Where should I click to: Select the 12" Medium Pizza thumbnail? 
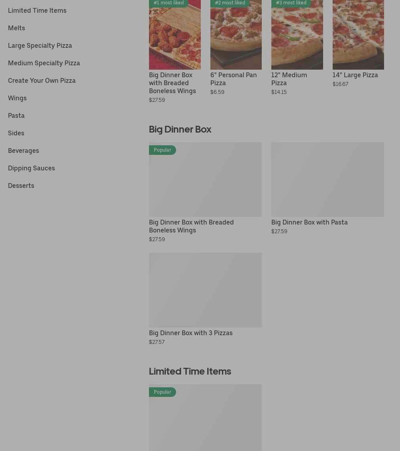297,36
